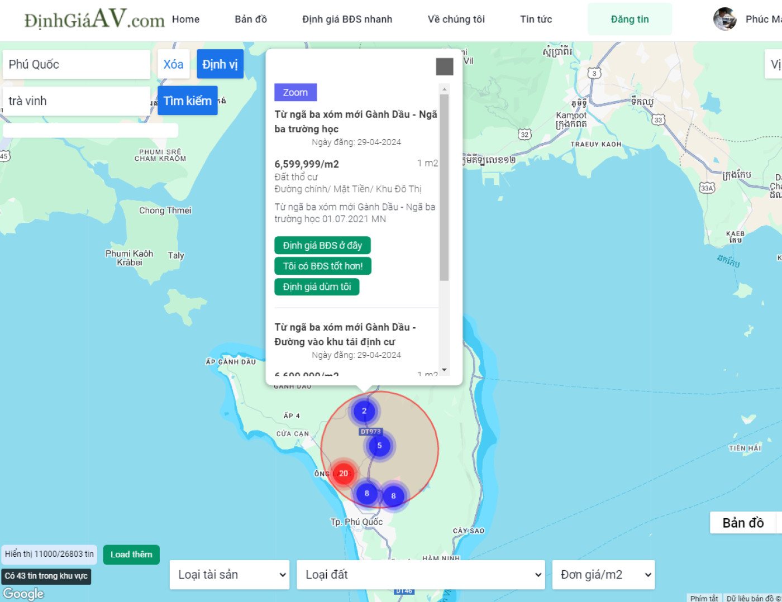Expand the Loại đất dropdown
Viewport: 782px width, 602px height.
421,575
